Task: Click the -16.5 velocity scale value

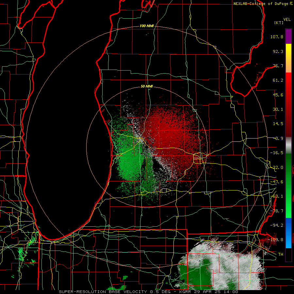Action: click(x=277, y=153)
